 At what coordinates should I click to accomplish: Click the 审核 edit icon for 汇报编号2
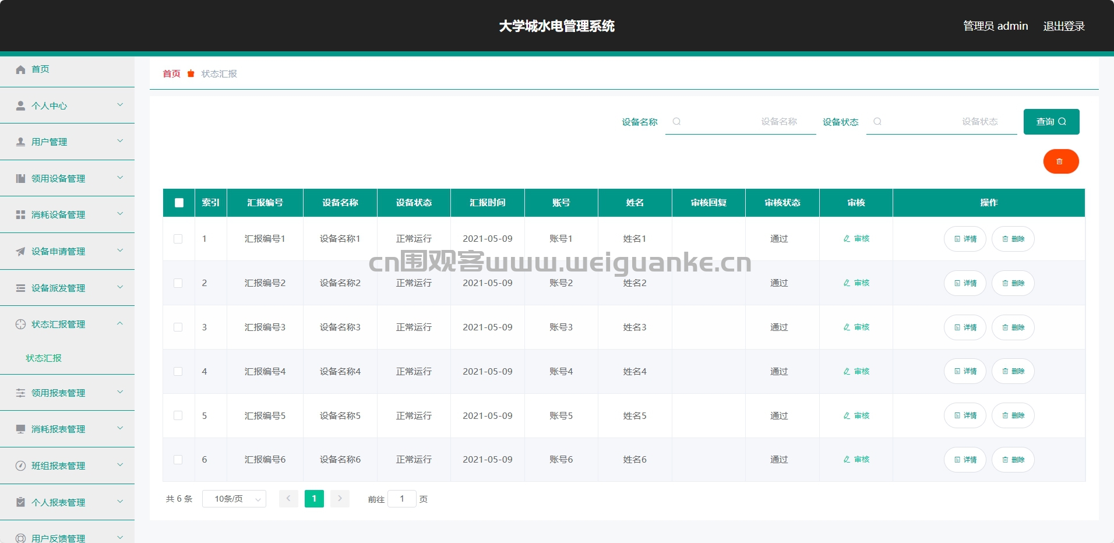point(847,283)
